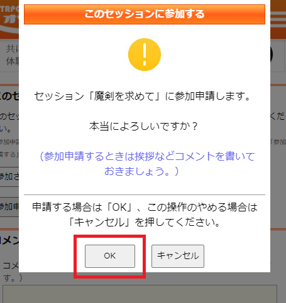This screenshot has width=286, height=303.
Task: Focus the comment text area below dialog
Action: [x=140, y=294]
